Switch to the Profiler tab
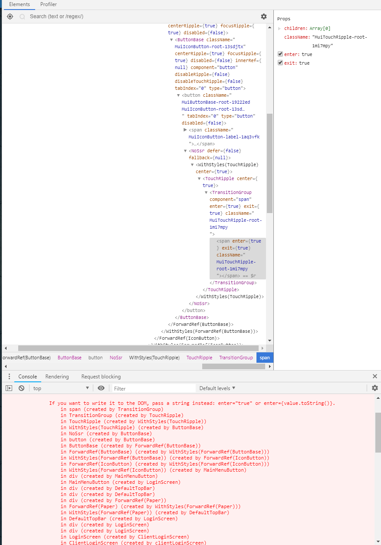This screenshot has height=545, width=381. [48, 4]
